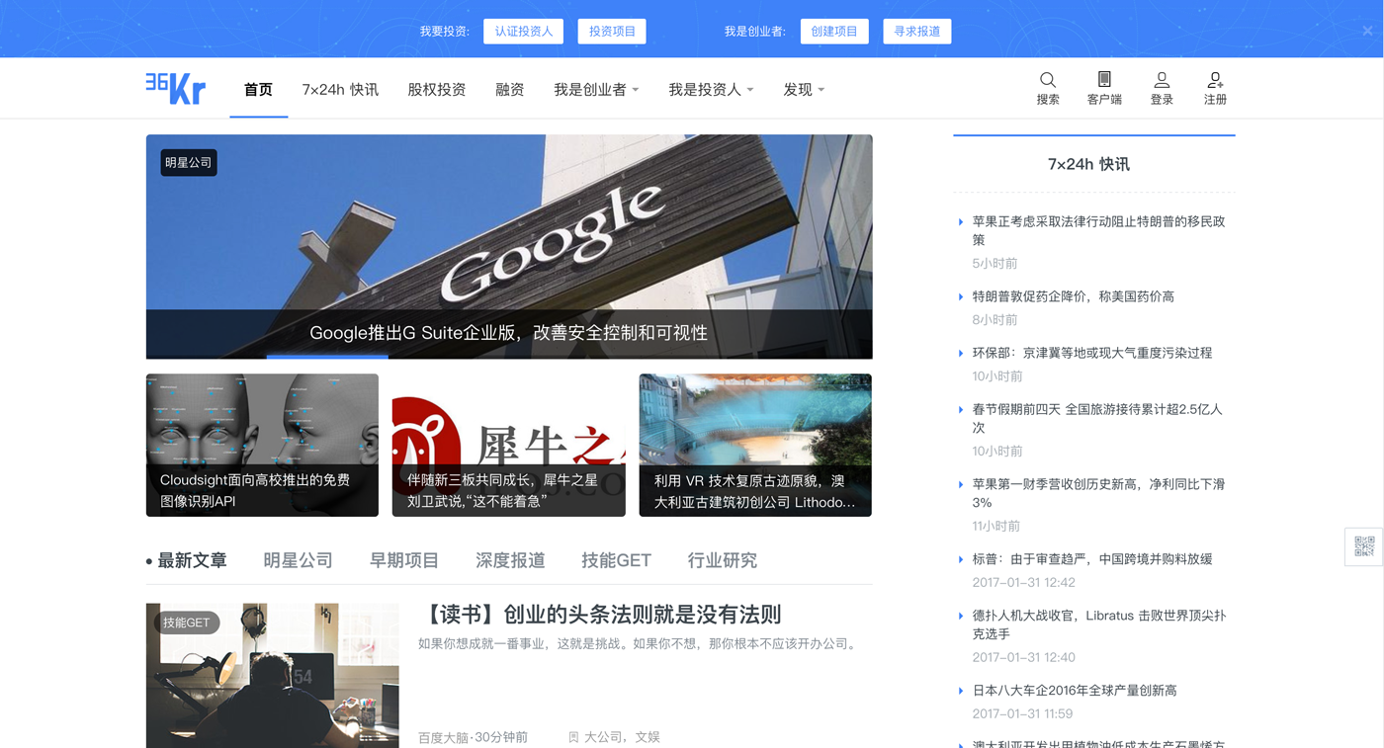Open news 环保部:京津冀等地
1384x748 pixels.
coord(1091,353)
